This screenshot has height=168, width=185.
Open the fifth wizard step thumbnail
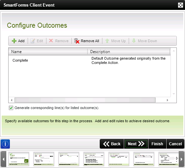[x=119, y=159]
